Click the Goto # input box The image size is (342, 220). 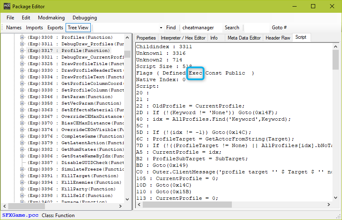pos(256,28)
